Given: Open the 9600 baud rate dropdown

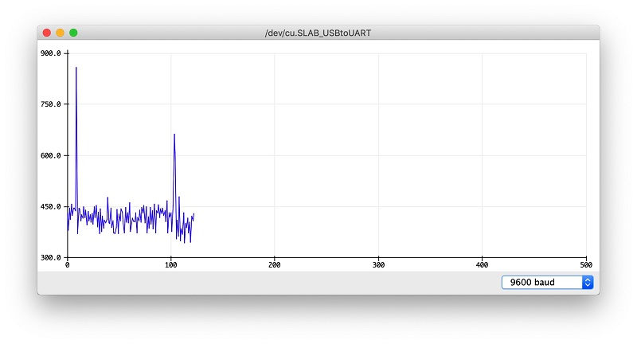Looking at the screenshot, I should tap(547, 282).
